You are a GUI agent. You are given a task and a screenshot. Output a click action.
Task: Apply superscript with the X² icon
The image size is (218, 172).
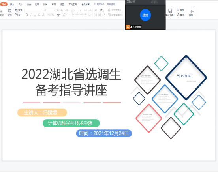tap(49, 15)
